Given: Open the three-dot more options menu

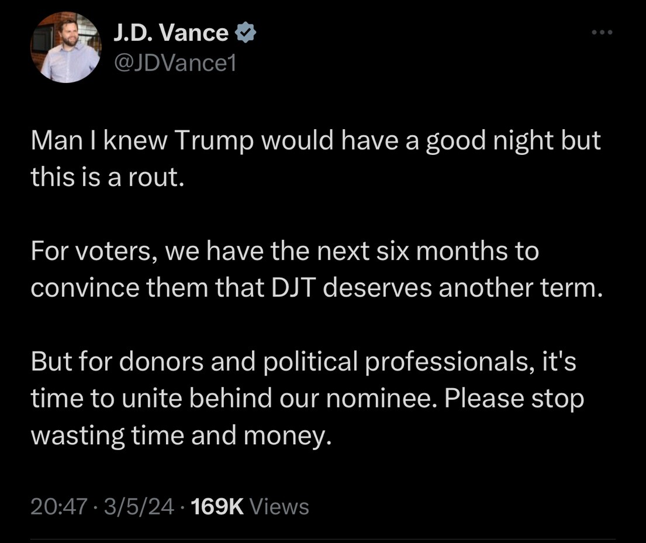Looking at the screenshot, I should click(602, 32).
